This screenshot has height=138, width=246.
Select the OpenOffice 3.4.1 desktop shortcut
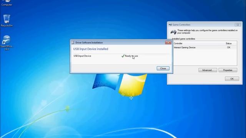click(x=7, y=43)
